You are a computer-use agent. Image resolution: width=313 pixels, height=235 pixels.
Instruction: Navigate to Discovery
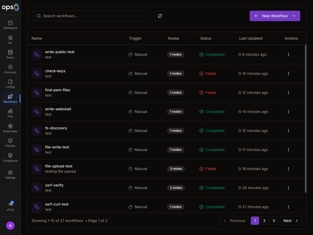(x=10, y=69)
